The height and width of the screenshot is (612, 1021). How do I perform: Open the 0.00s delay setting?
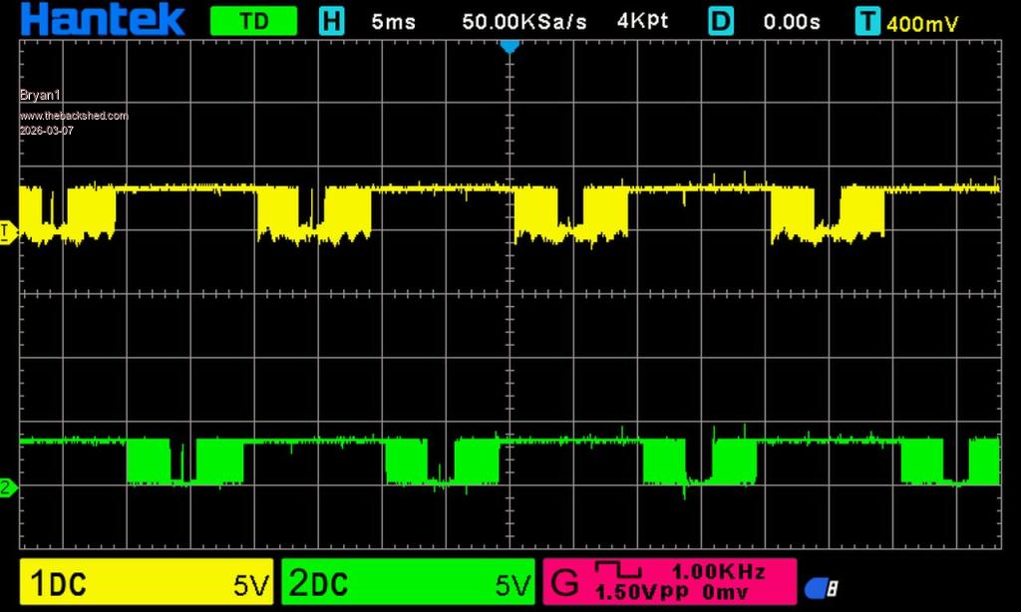click(x=791, y=21)
